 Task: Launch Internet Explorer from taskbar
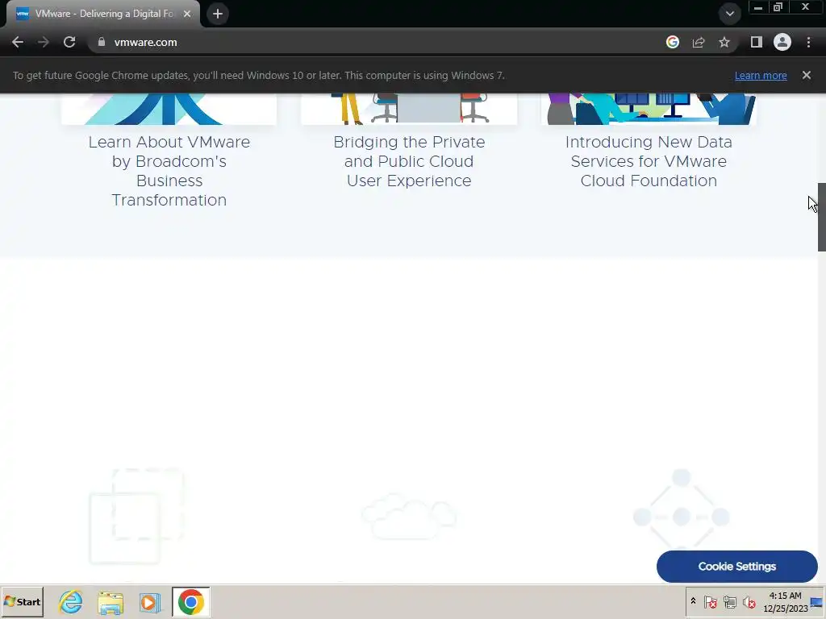(x=71, y=601)
